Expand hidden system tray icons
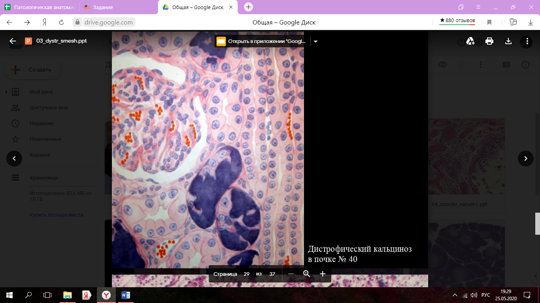The width and height of the screenshot is (540, 303). click(x=455, y=295)
